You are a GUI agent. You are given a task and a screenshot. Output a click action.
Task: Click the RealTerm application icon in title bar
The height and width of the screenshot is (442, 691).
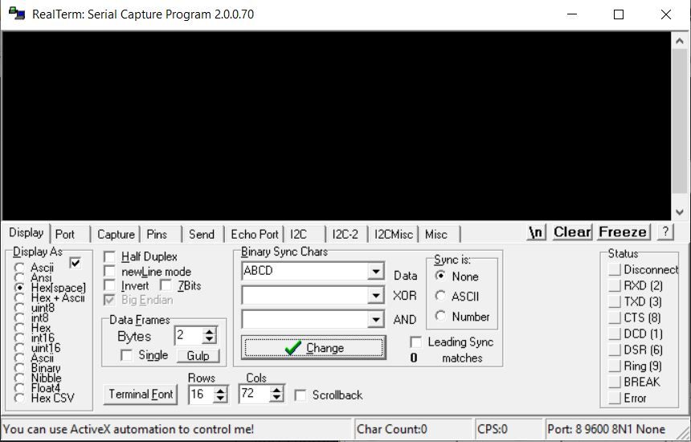(x=17, y=13)
